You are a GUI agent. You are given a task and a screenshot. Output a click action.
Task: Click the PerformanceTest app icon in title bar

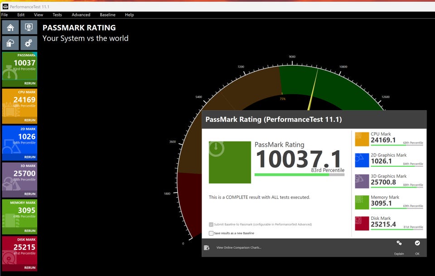(5, 6)
